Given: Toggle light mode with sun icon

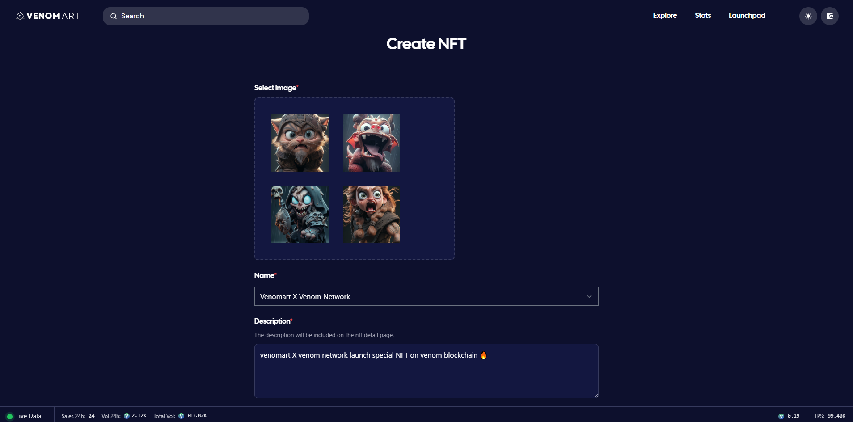Looking at the screenshot, I should pos(808,16).
